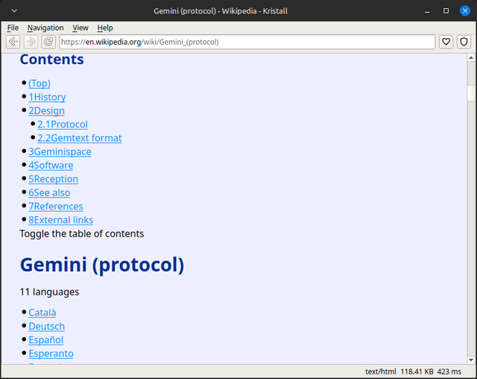Click the 118.41 KB size in status bar

(417, 372)
